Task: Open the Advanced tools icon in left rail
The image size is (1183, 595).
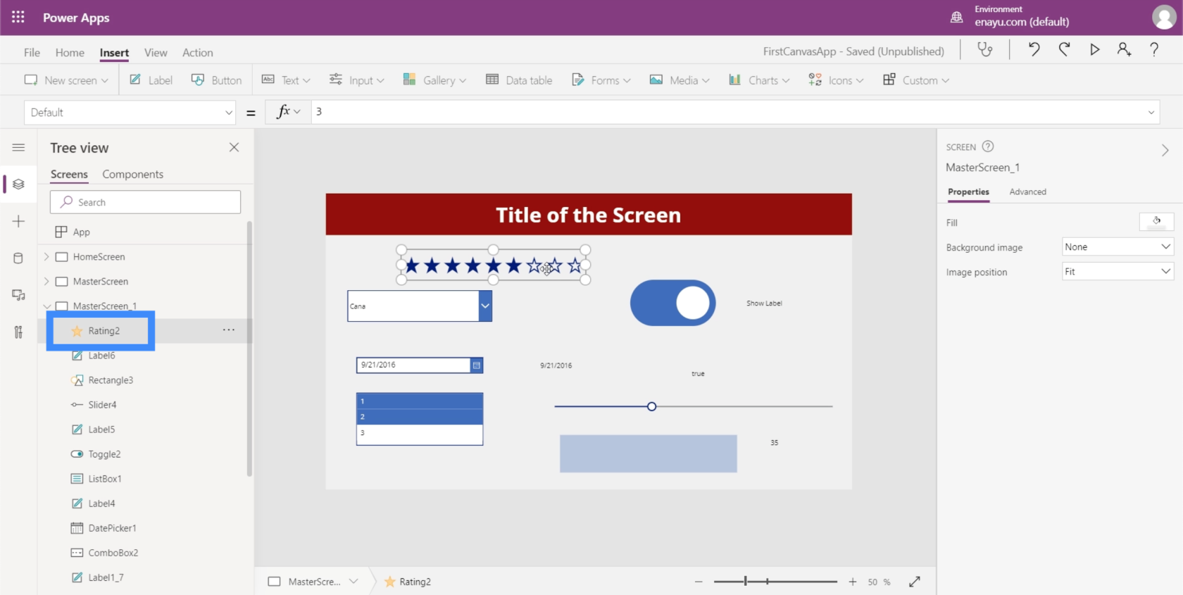Action: click(19, 332)
